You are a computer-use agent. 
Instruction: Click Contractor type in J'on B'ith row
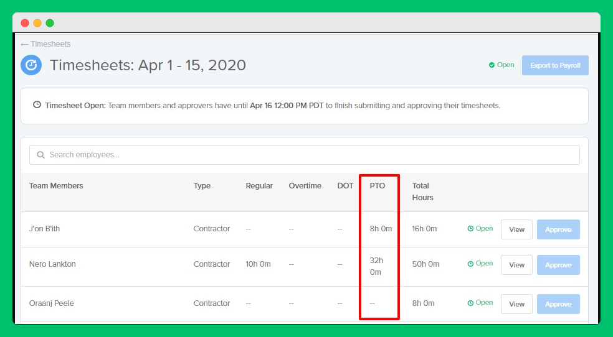click(212, 229)
